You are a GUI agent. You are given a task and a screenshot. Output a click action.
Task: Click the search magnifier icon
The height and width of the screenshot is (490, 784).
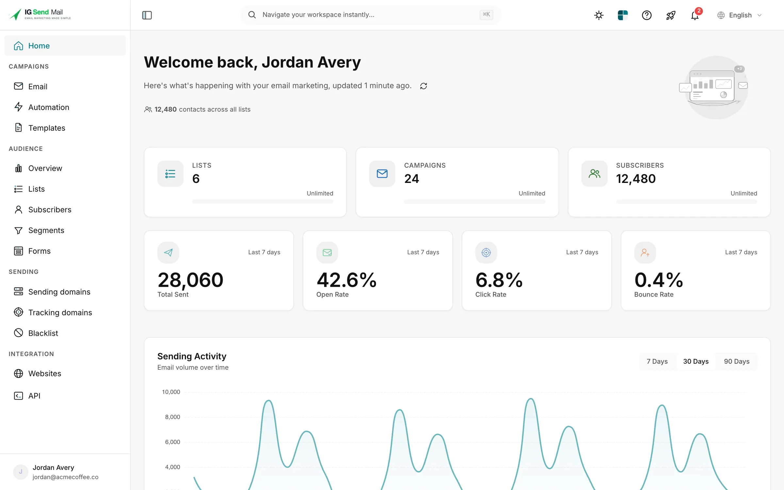pyautogui.click(x=252, y=15)
